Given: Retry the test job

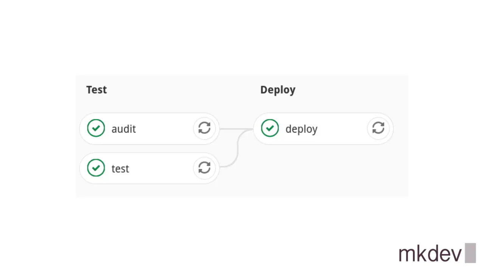Looking at the screenshot, I should point(205,168).
